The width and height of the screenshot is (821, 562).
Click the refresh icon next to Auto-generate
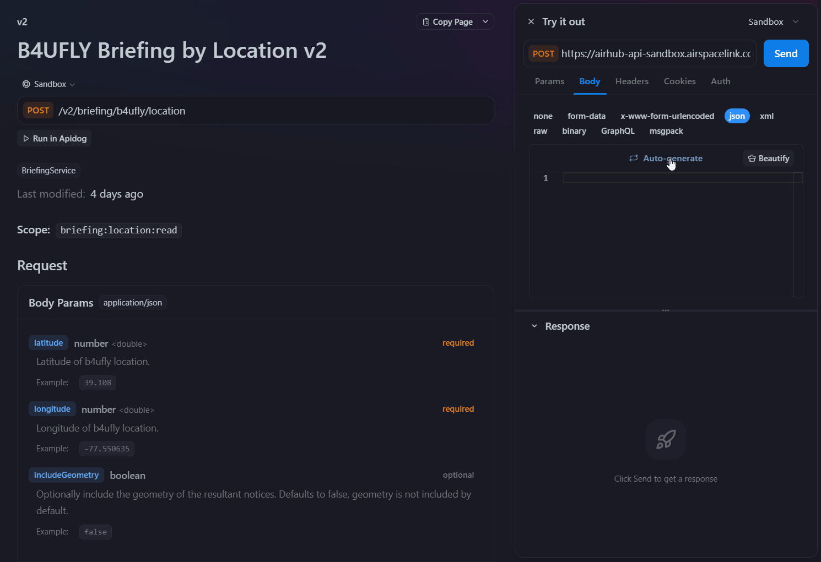click(633, 158)
